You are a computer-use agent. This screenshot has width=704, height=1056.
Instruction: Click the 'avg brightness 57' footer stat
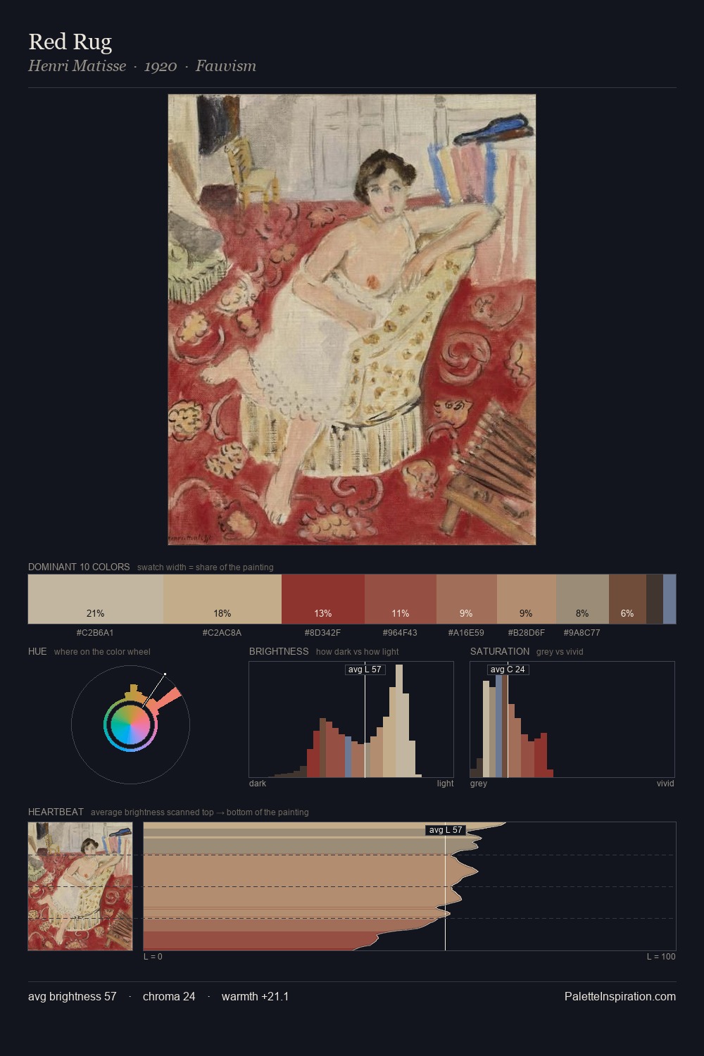(x=73, y=996)
